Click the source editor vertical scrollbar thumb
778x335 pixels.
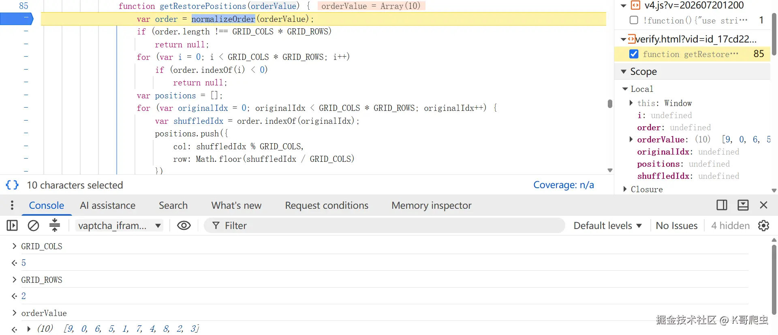(x=610, y=104)
